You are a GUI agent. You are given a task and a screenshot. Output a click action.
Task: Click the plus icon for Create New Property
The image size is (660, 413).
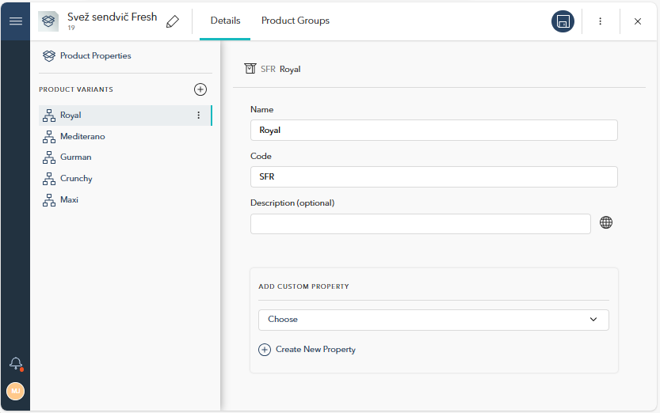click(x=265, y=350)
